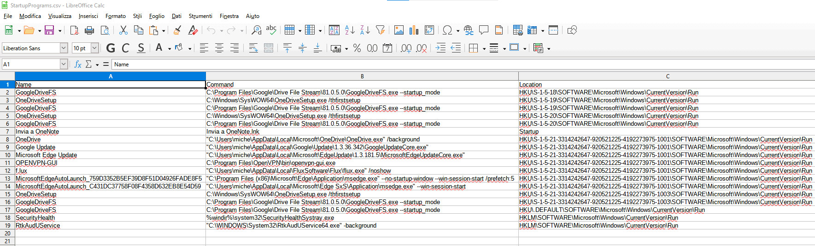Open headers and footers

click(x=499, y=30)
